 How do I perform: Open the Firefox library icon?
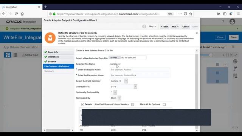click(219, 14)
